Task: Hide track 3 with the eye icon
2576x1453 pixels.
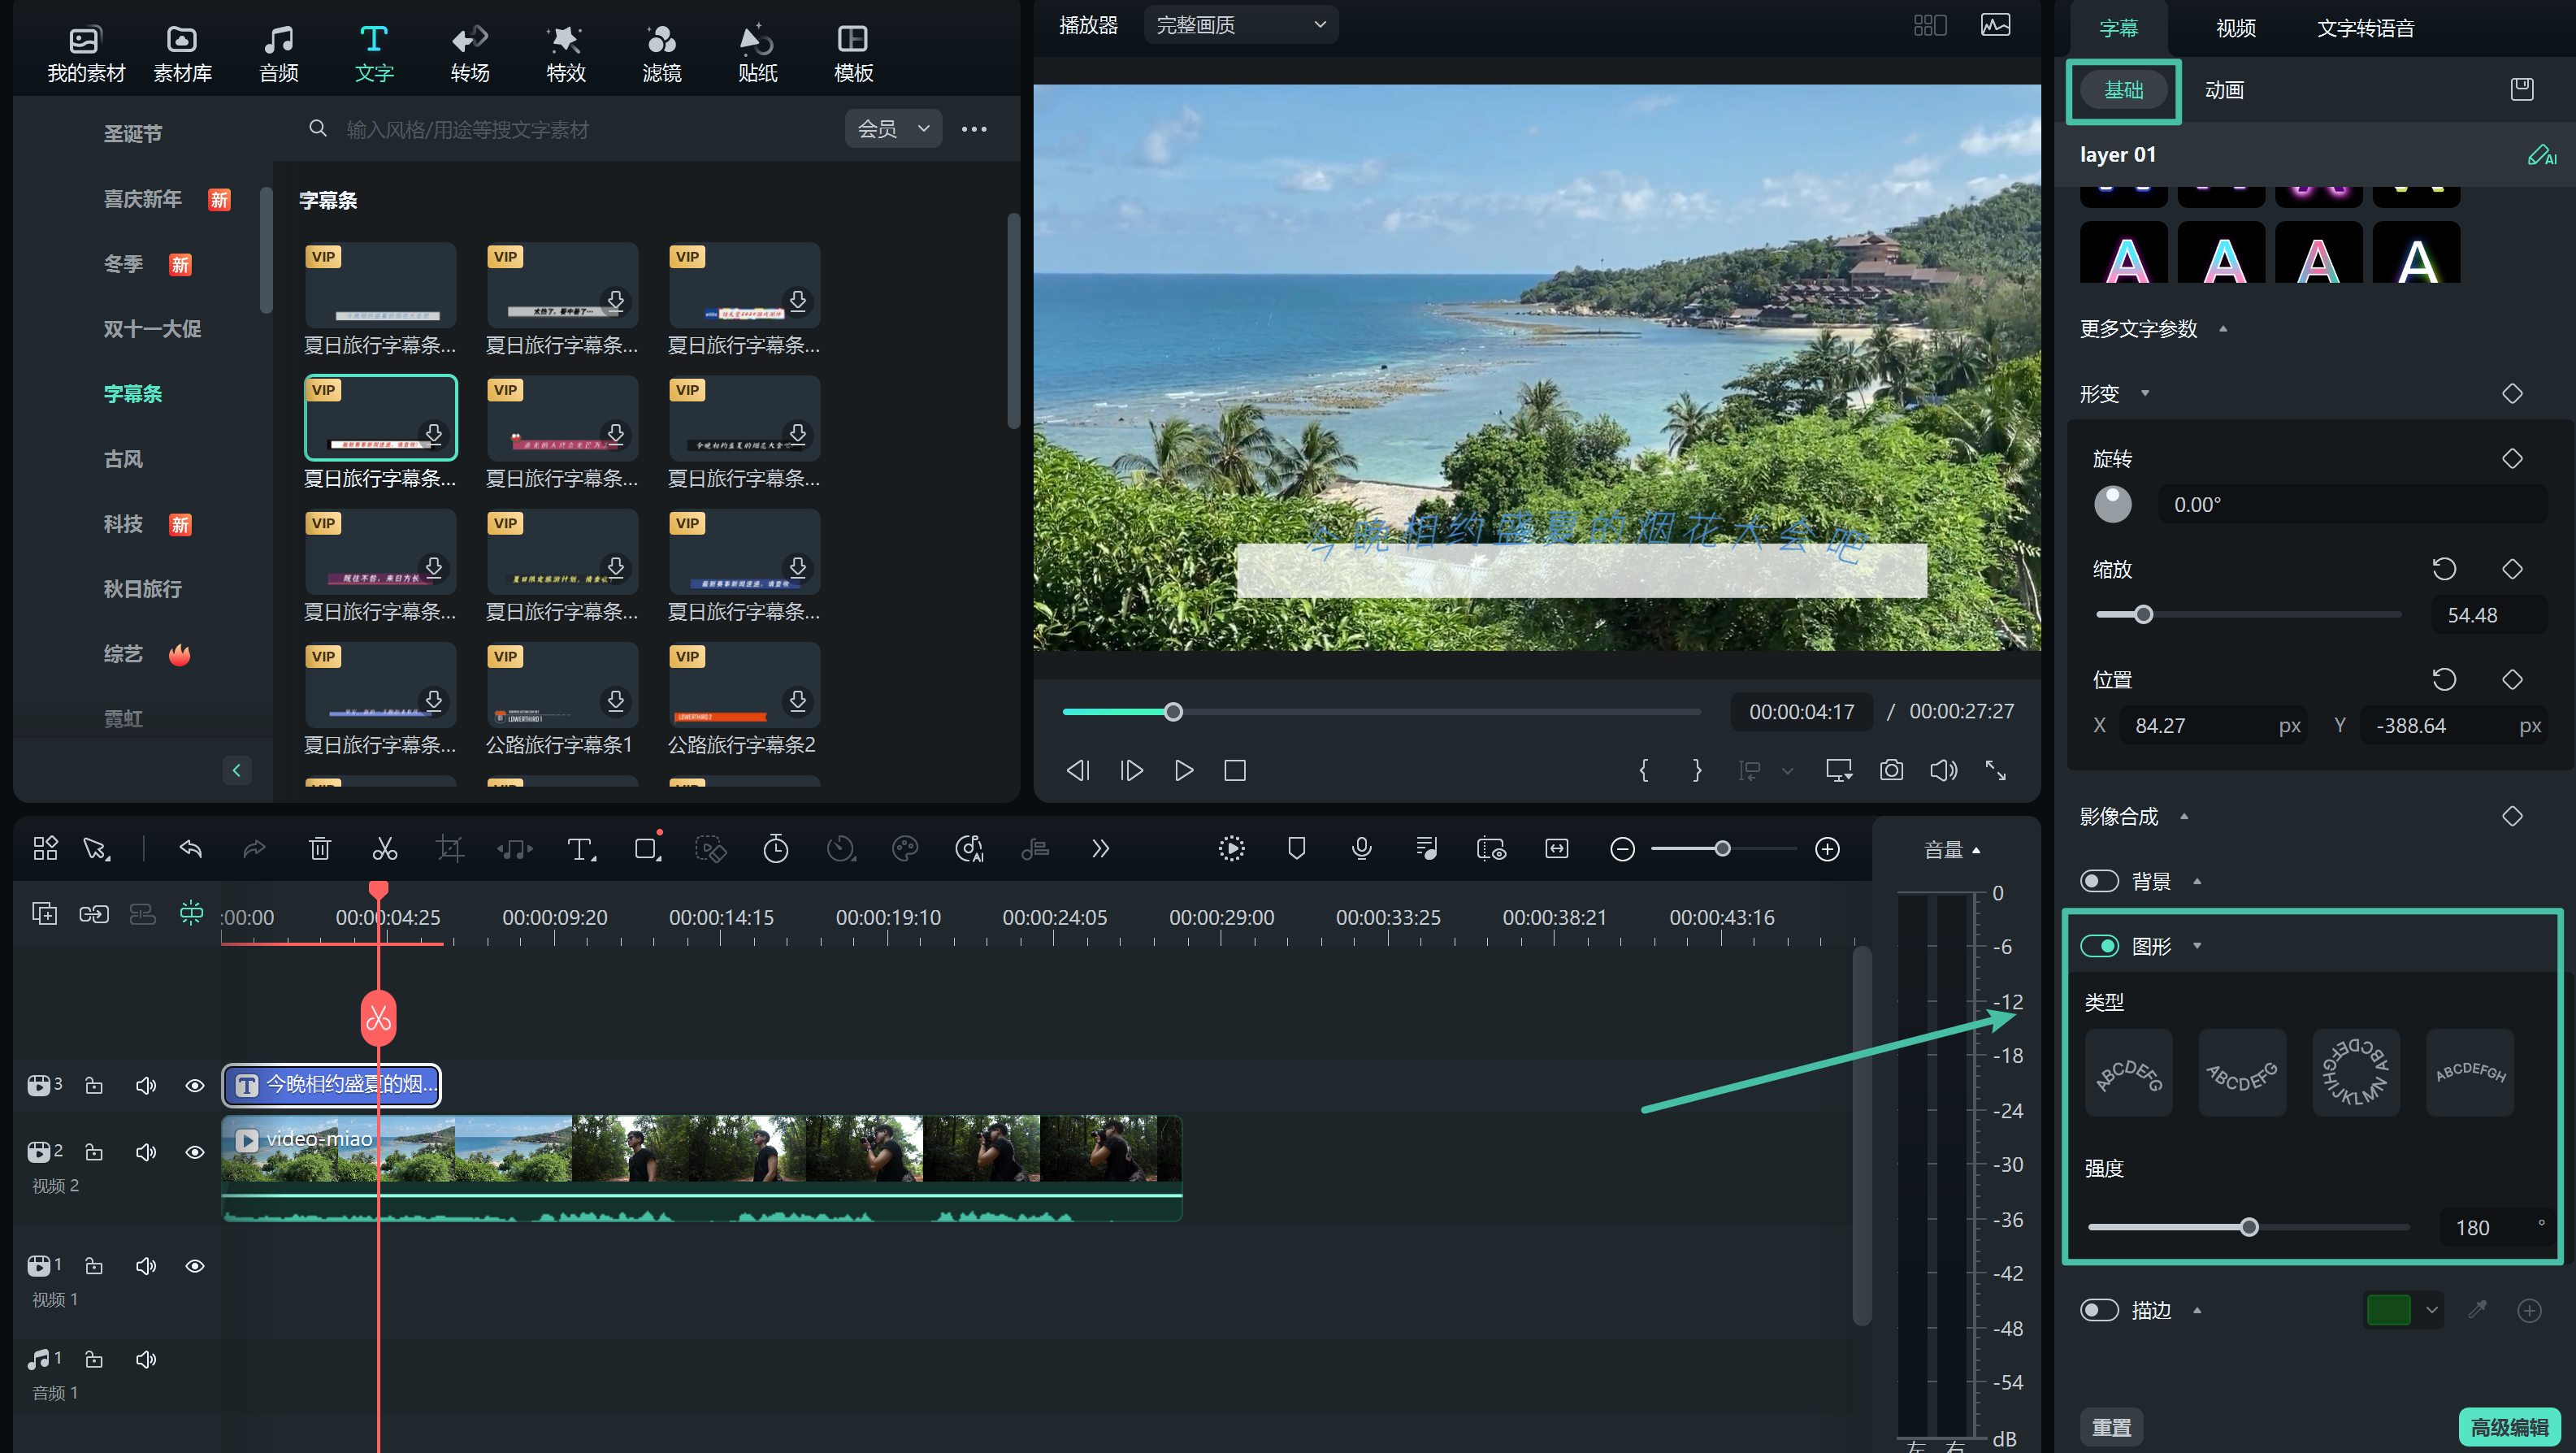Action: [x=195, y=1085]
